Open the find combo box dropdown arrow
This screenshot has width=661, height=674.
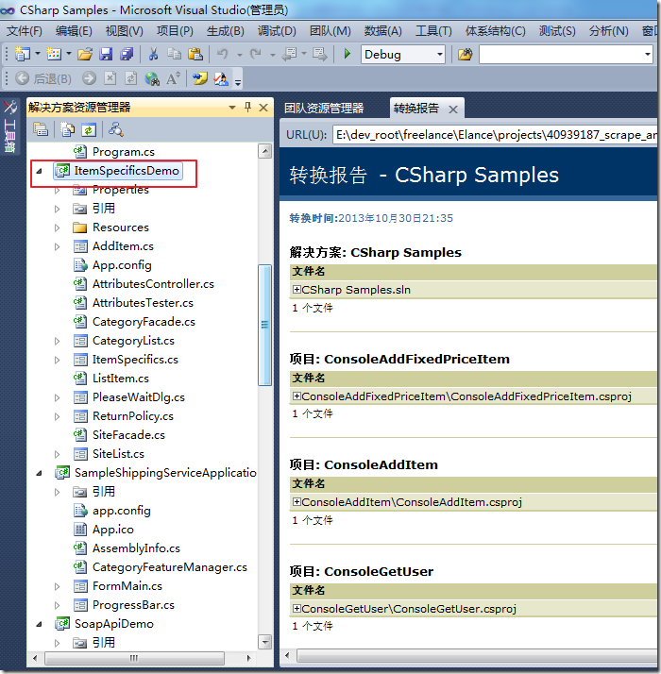(x=647, y=55)
